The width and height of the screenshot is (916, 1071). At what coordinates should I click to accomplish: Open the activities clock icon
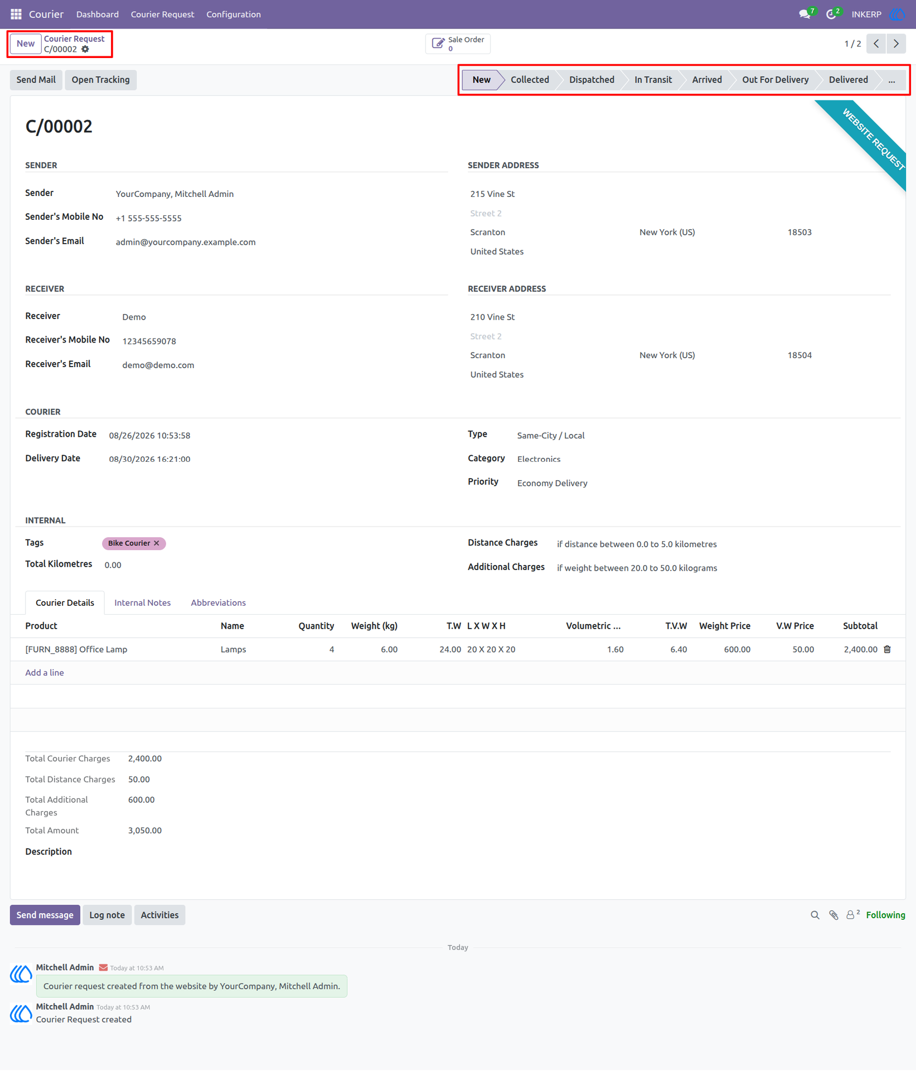tap(831, 15)
